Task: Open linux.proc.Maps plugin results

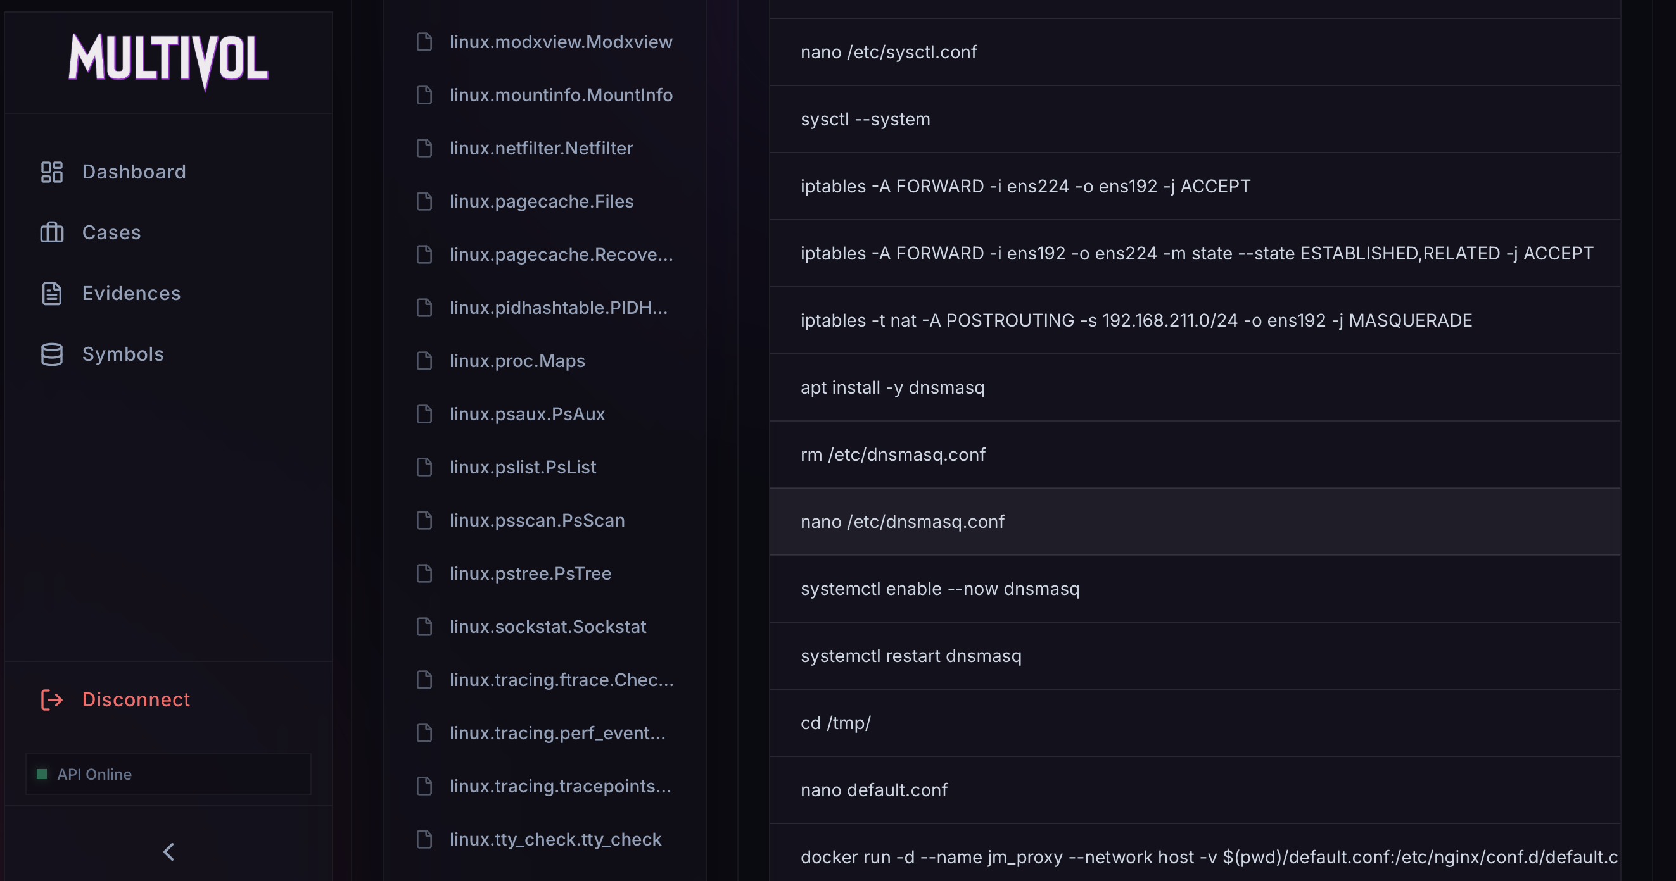Action: (517, 361)
